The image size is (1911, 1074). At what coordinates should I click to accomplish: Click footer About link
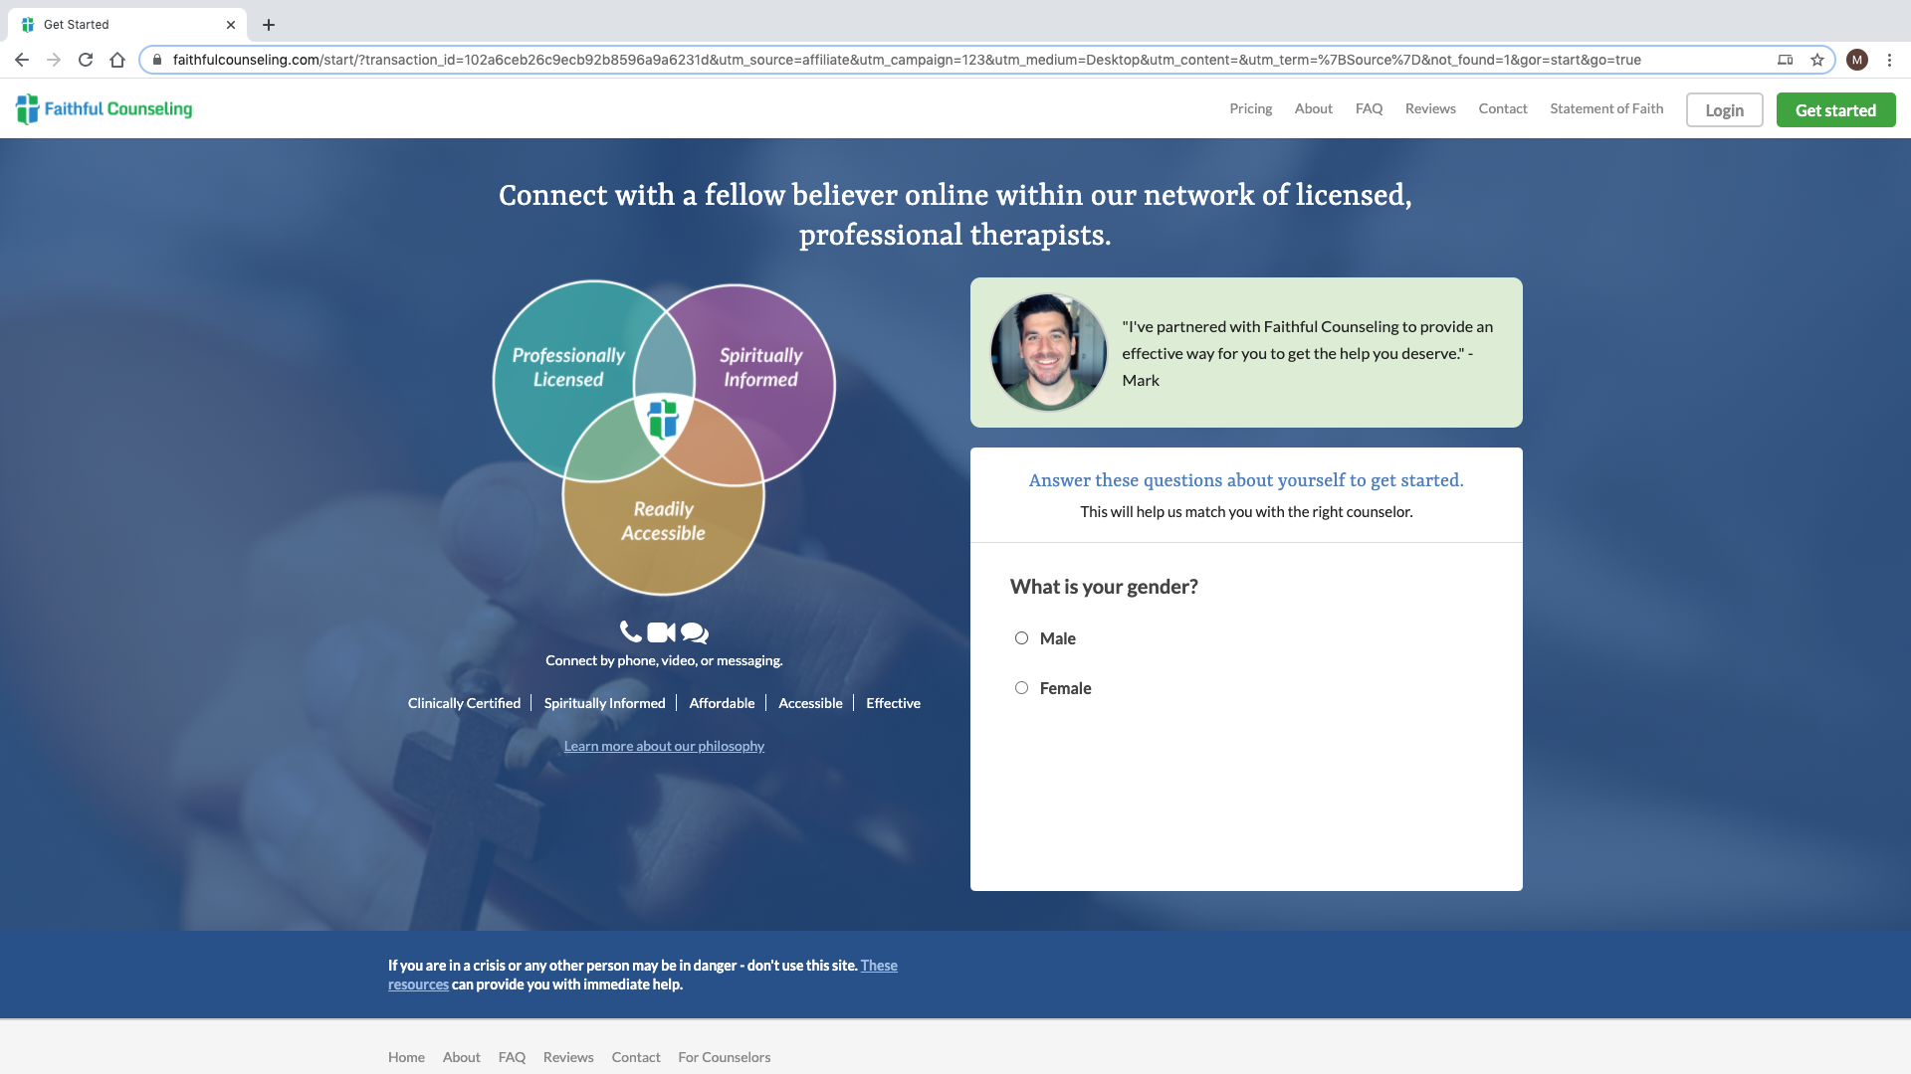tap(461, 1057)
